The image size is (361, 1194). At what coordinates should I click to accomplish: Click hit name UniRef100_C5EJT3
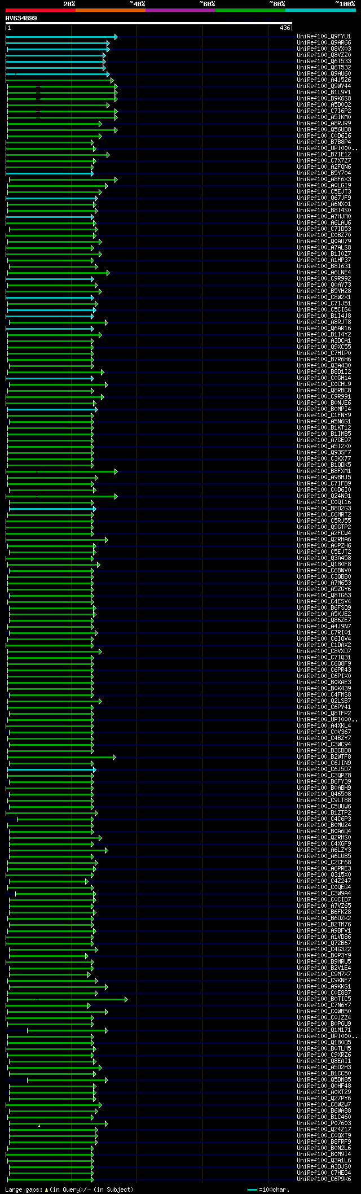click(x=324, y=192)
